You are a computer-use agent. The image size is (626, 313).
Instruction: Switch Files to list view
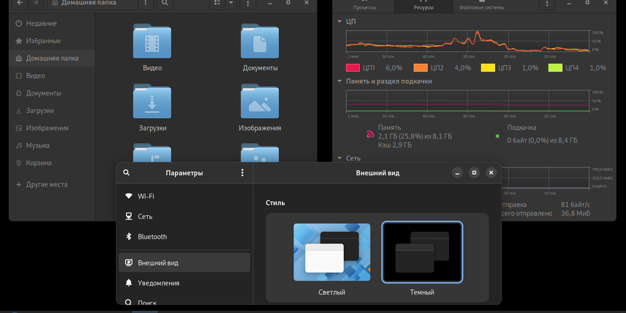pos(217,3)
